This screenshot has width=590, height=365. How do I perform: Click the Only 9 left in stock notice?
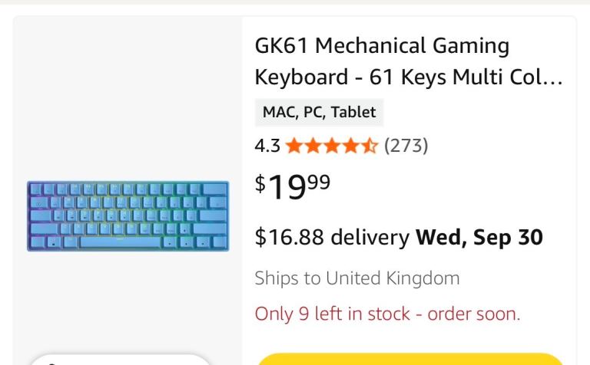pos(387,314)
